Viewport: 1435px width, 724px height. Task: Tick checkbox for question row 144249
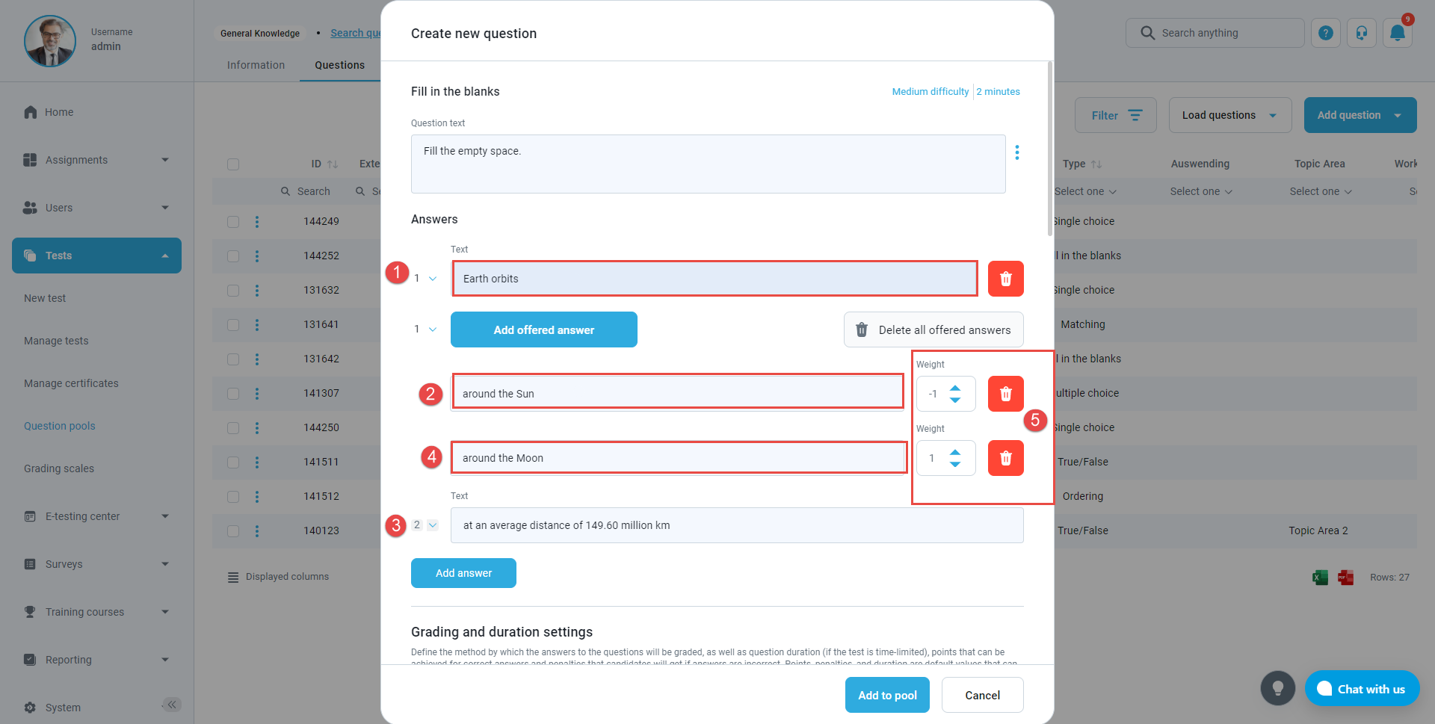233,221
